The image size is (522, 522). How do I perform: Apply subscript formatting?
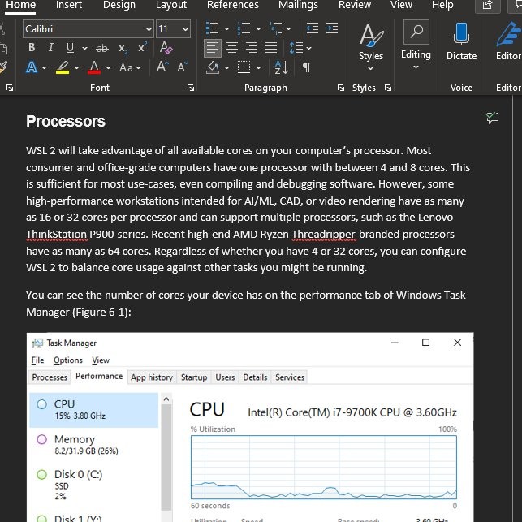pyautogui.click(x=123, y=48)
